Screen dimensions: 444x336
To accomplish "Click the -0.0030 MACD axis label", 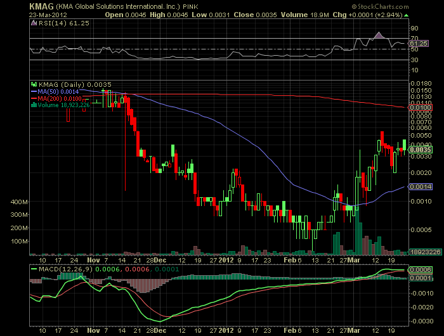I will click(x=422, y=321).
